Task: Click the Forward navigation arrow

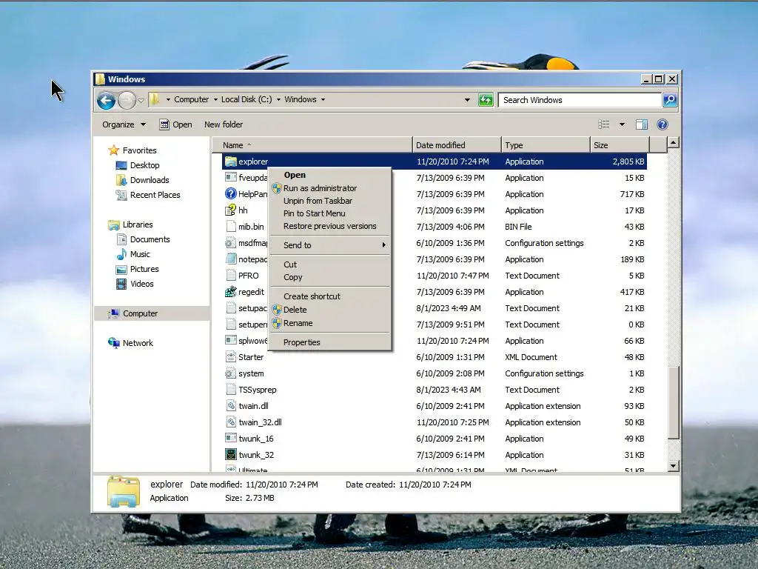Action: tap(127, 100)
